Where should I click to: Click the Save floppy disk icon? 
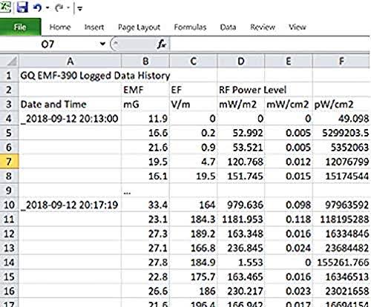[x=22, y=7]
